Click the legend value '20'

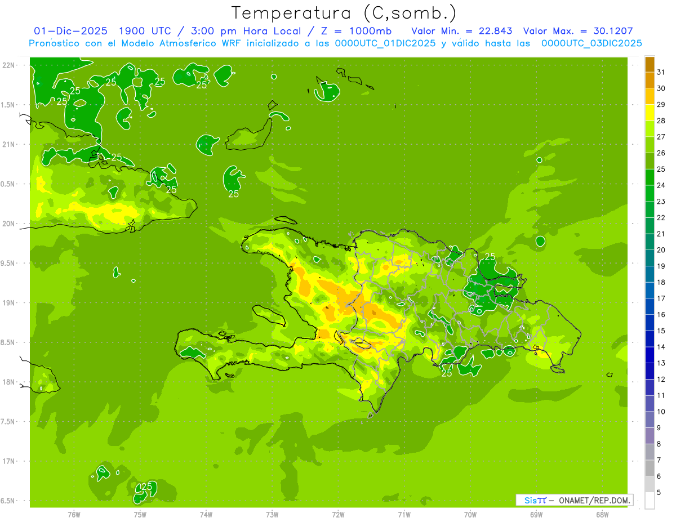click(661, 250)
